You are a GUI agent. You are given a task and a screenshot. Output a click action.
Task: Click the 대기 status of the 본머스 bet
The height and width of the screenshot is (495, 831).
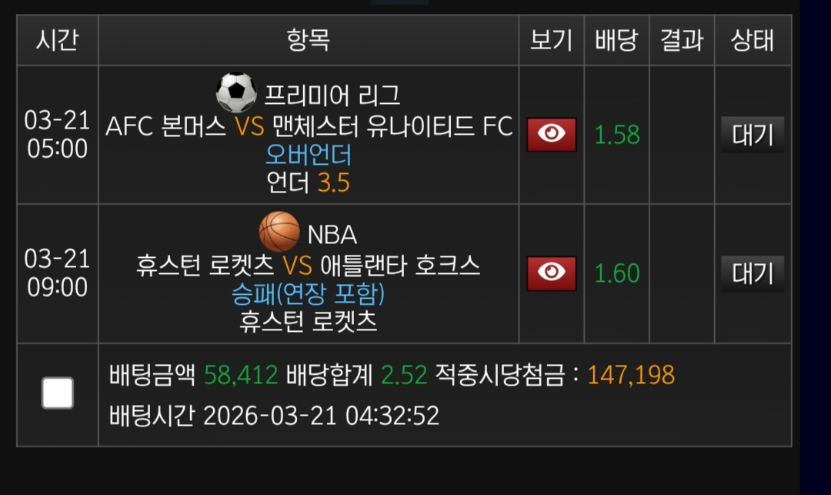coord(753,135)
